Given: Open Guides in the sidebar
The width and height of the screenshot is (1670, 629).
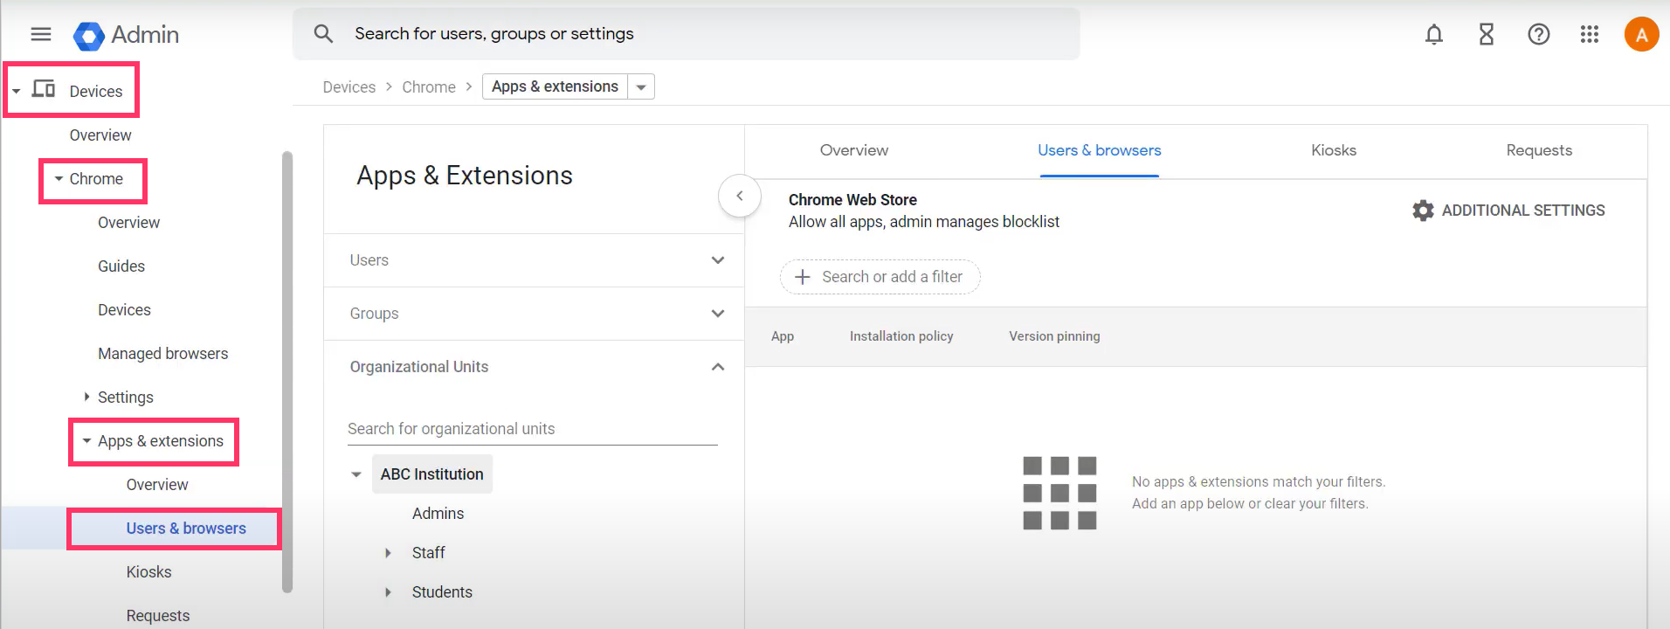Looking at the screenshot, I should [x=121, y=266].
